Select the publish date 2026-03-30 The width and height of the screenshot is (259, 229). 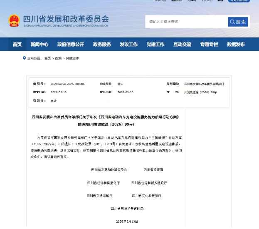[x=126, y=92]
